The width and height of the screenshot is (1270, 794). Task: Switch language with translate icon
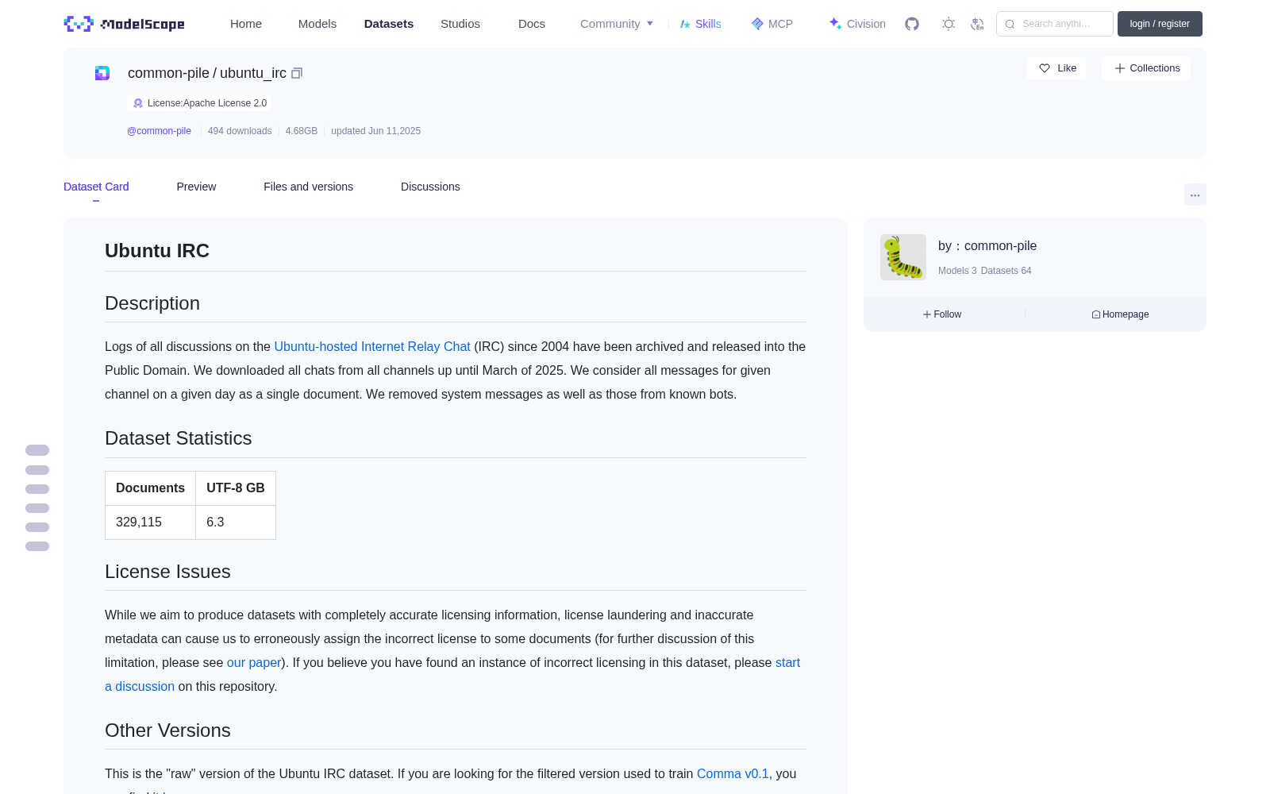pos(977,24)
